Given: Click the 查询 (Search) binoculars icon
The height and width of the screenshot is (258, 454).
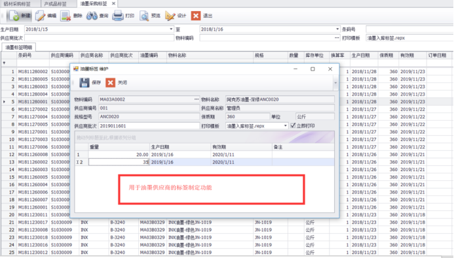Looking at the screenshot, I should tap(92, 16).
